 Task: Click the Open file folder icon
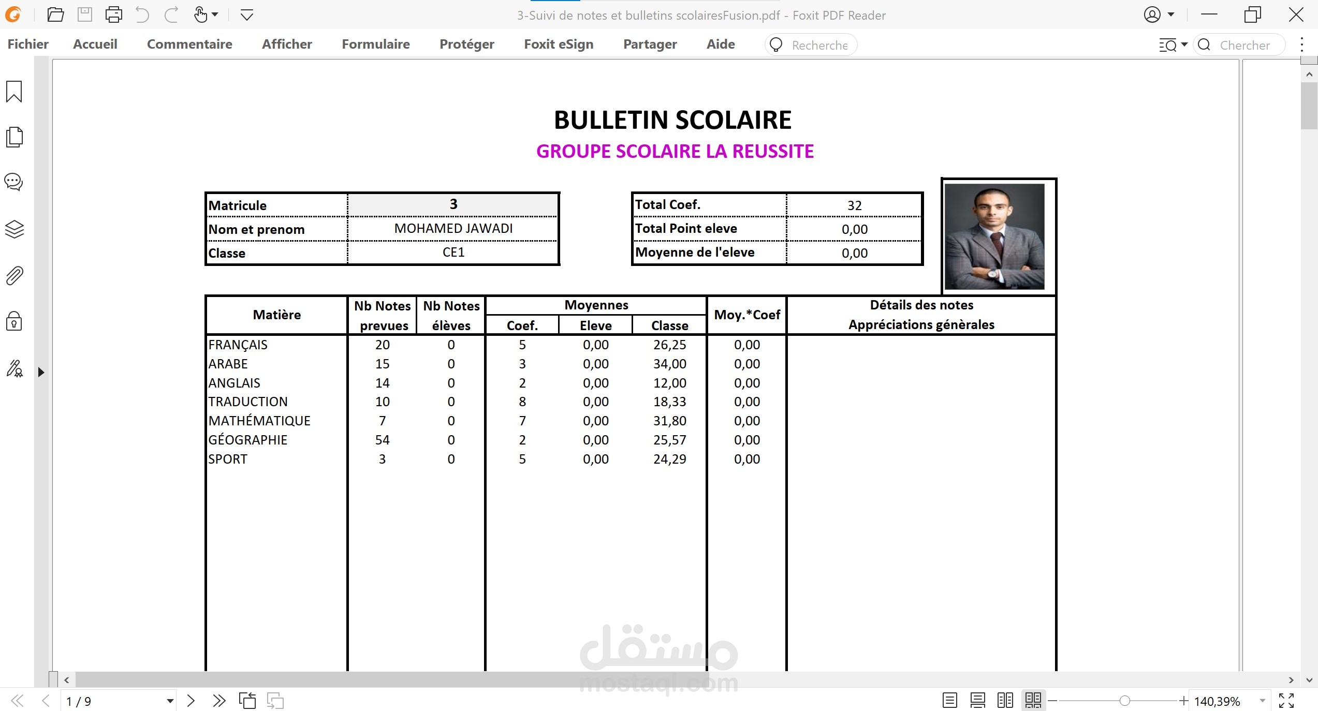[55, 14]
